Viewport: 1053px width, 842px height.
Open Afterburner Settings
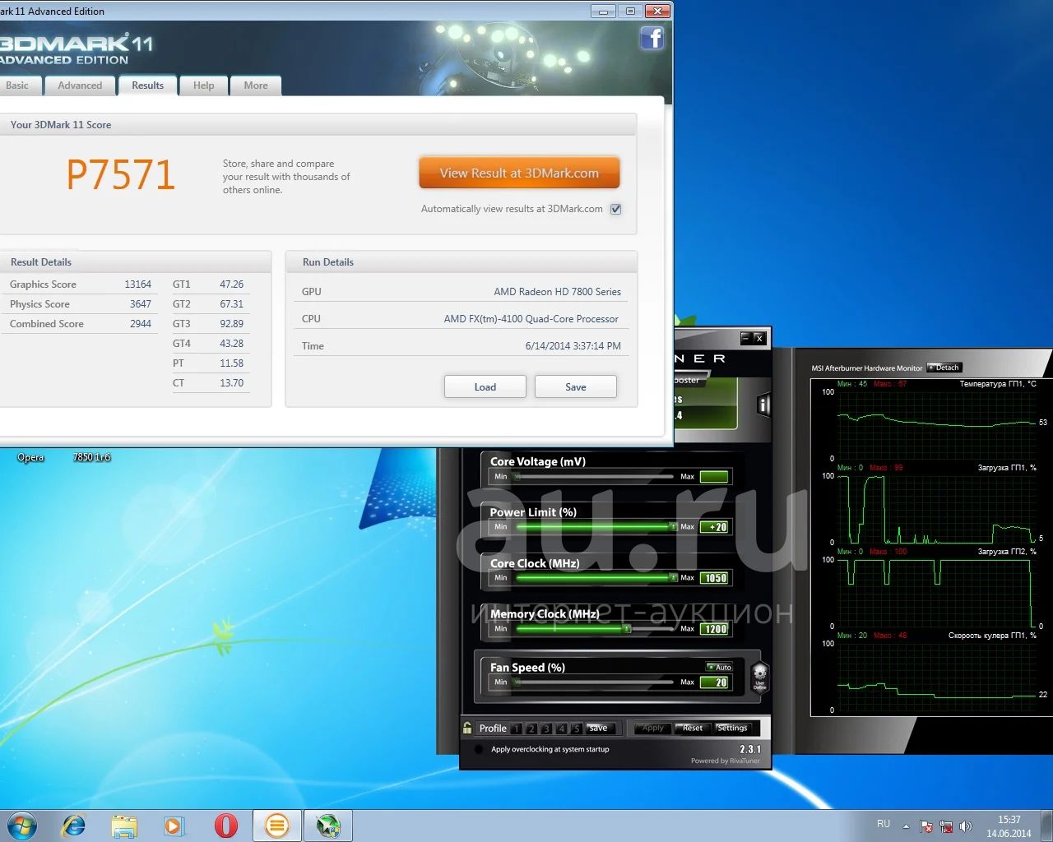pos(732,728)
